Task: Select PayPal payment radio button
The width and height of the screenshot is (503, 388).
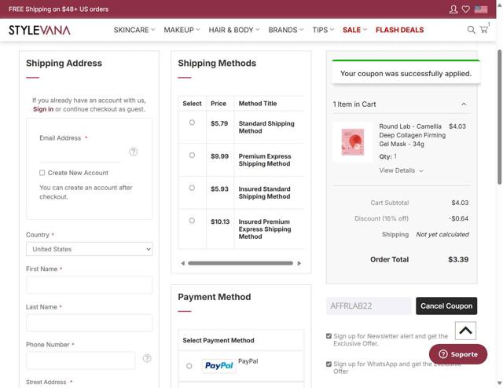Action: pyautogui.click(x=189, y=366)
